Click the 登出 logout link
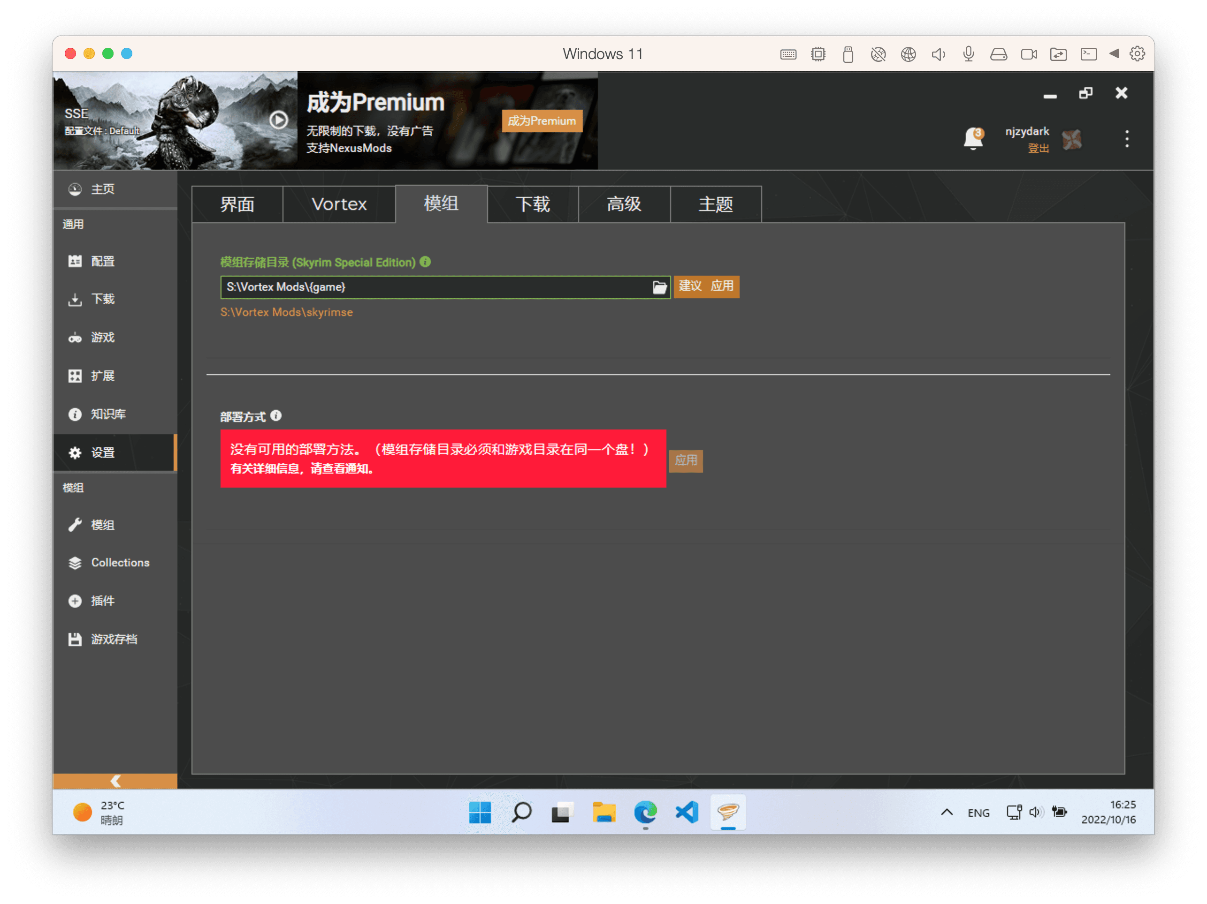The image size is (1207, 904). pos(1039,148)
